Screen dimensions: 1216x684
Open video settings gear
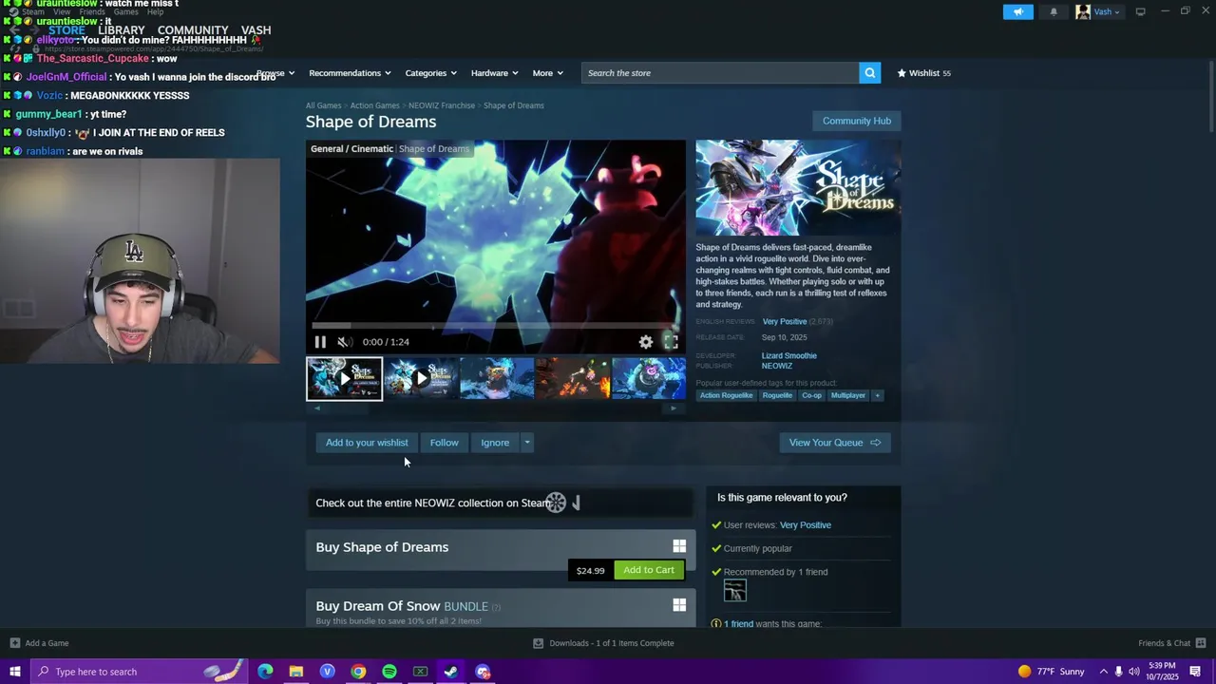pos(646,342)
